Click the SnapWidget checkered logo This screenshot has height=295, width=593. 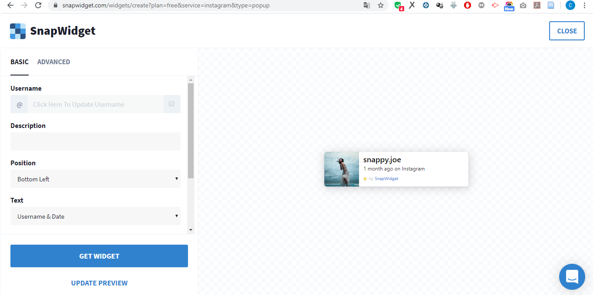click(x=18, y=31)
